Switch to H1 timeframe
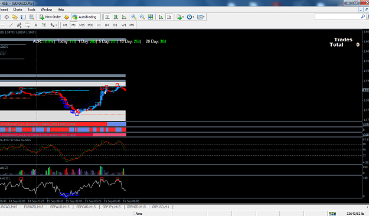369x216 pixels. (x=99, y=25)
